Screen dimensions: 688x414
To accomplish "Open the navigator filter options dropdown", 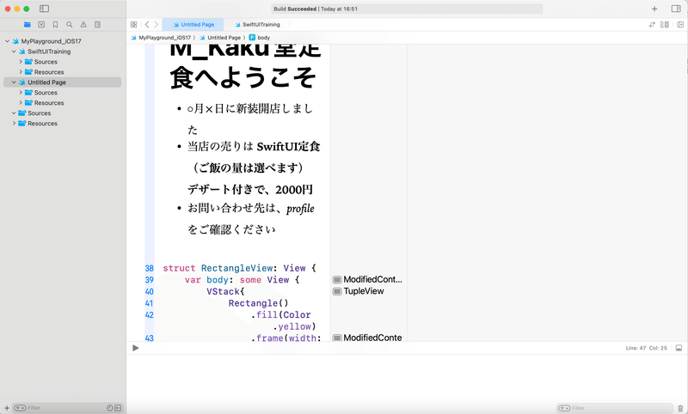I will (20, 408).
